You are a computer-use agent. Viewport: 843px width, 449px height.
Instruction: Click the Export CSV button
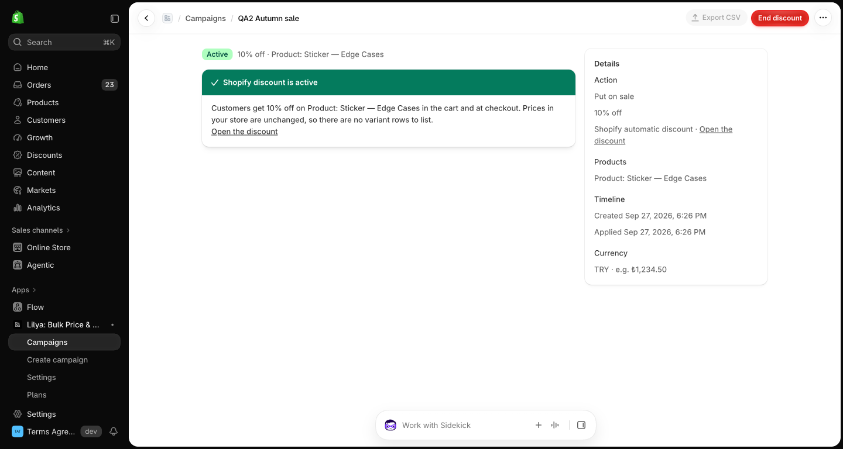[x=717, y=18]
